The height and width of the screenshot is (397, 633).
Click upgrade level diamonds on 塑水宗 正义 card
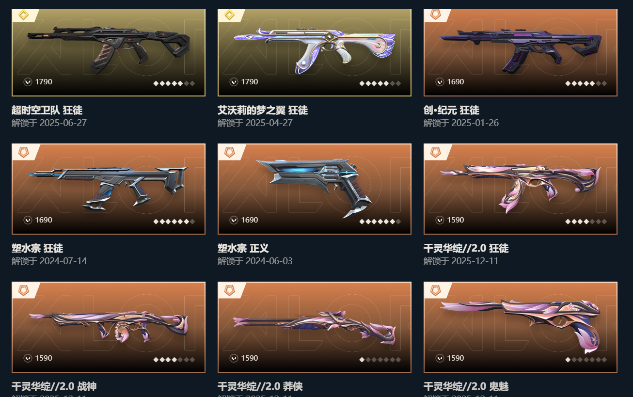[380, 222]
